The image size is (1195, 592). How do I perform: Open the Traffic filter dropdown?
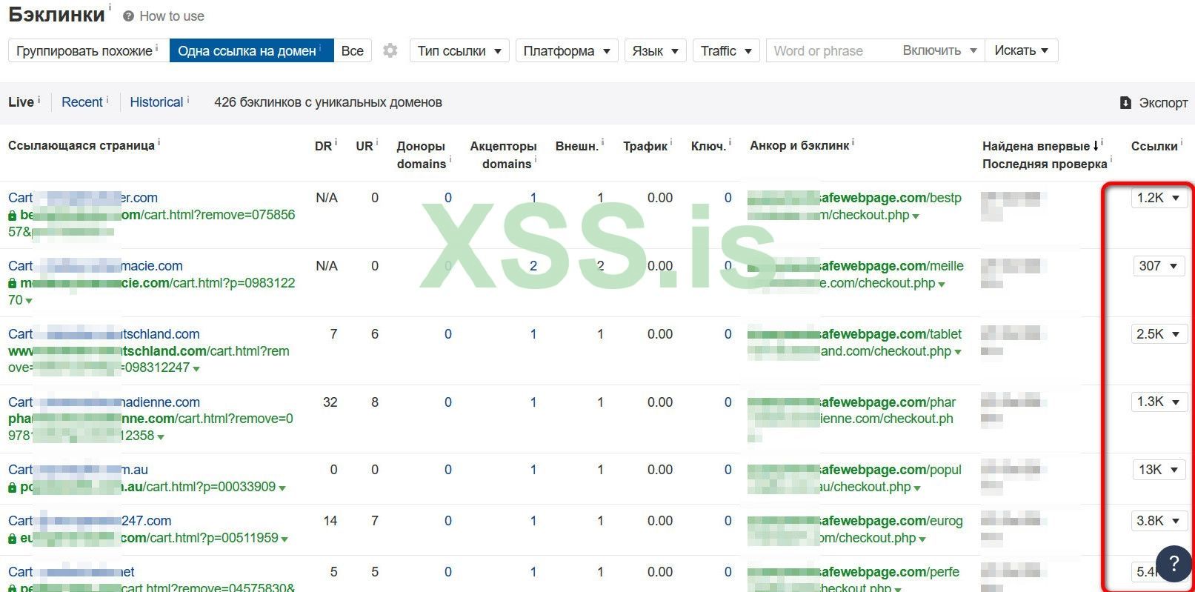[726, 50]
